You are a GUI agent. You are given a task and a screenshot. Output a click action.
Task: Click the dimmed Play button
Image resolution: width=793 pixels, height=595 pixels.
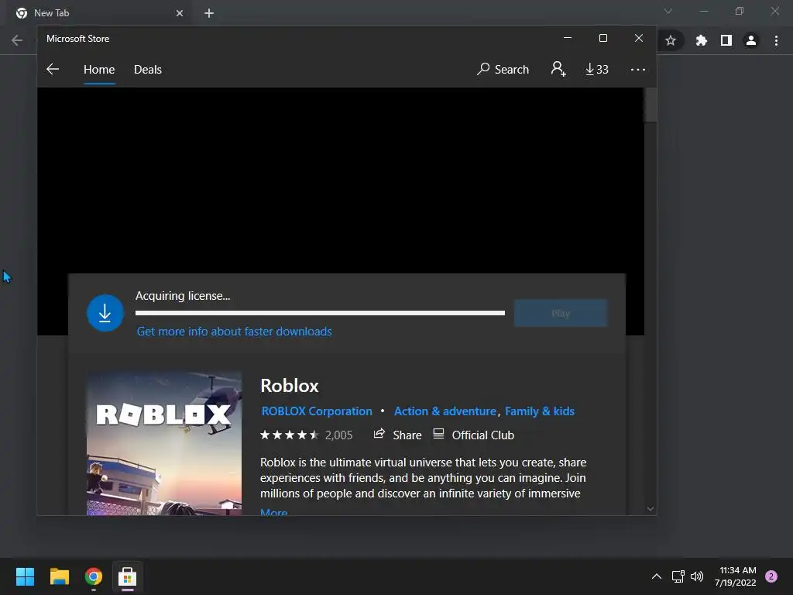(x=561, y=313)
